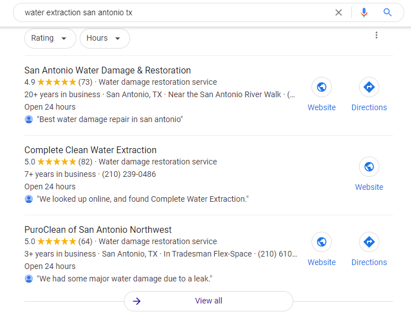Expand the Rating filter dropdown

50,38
